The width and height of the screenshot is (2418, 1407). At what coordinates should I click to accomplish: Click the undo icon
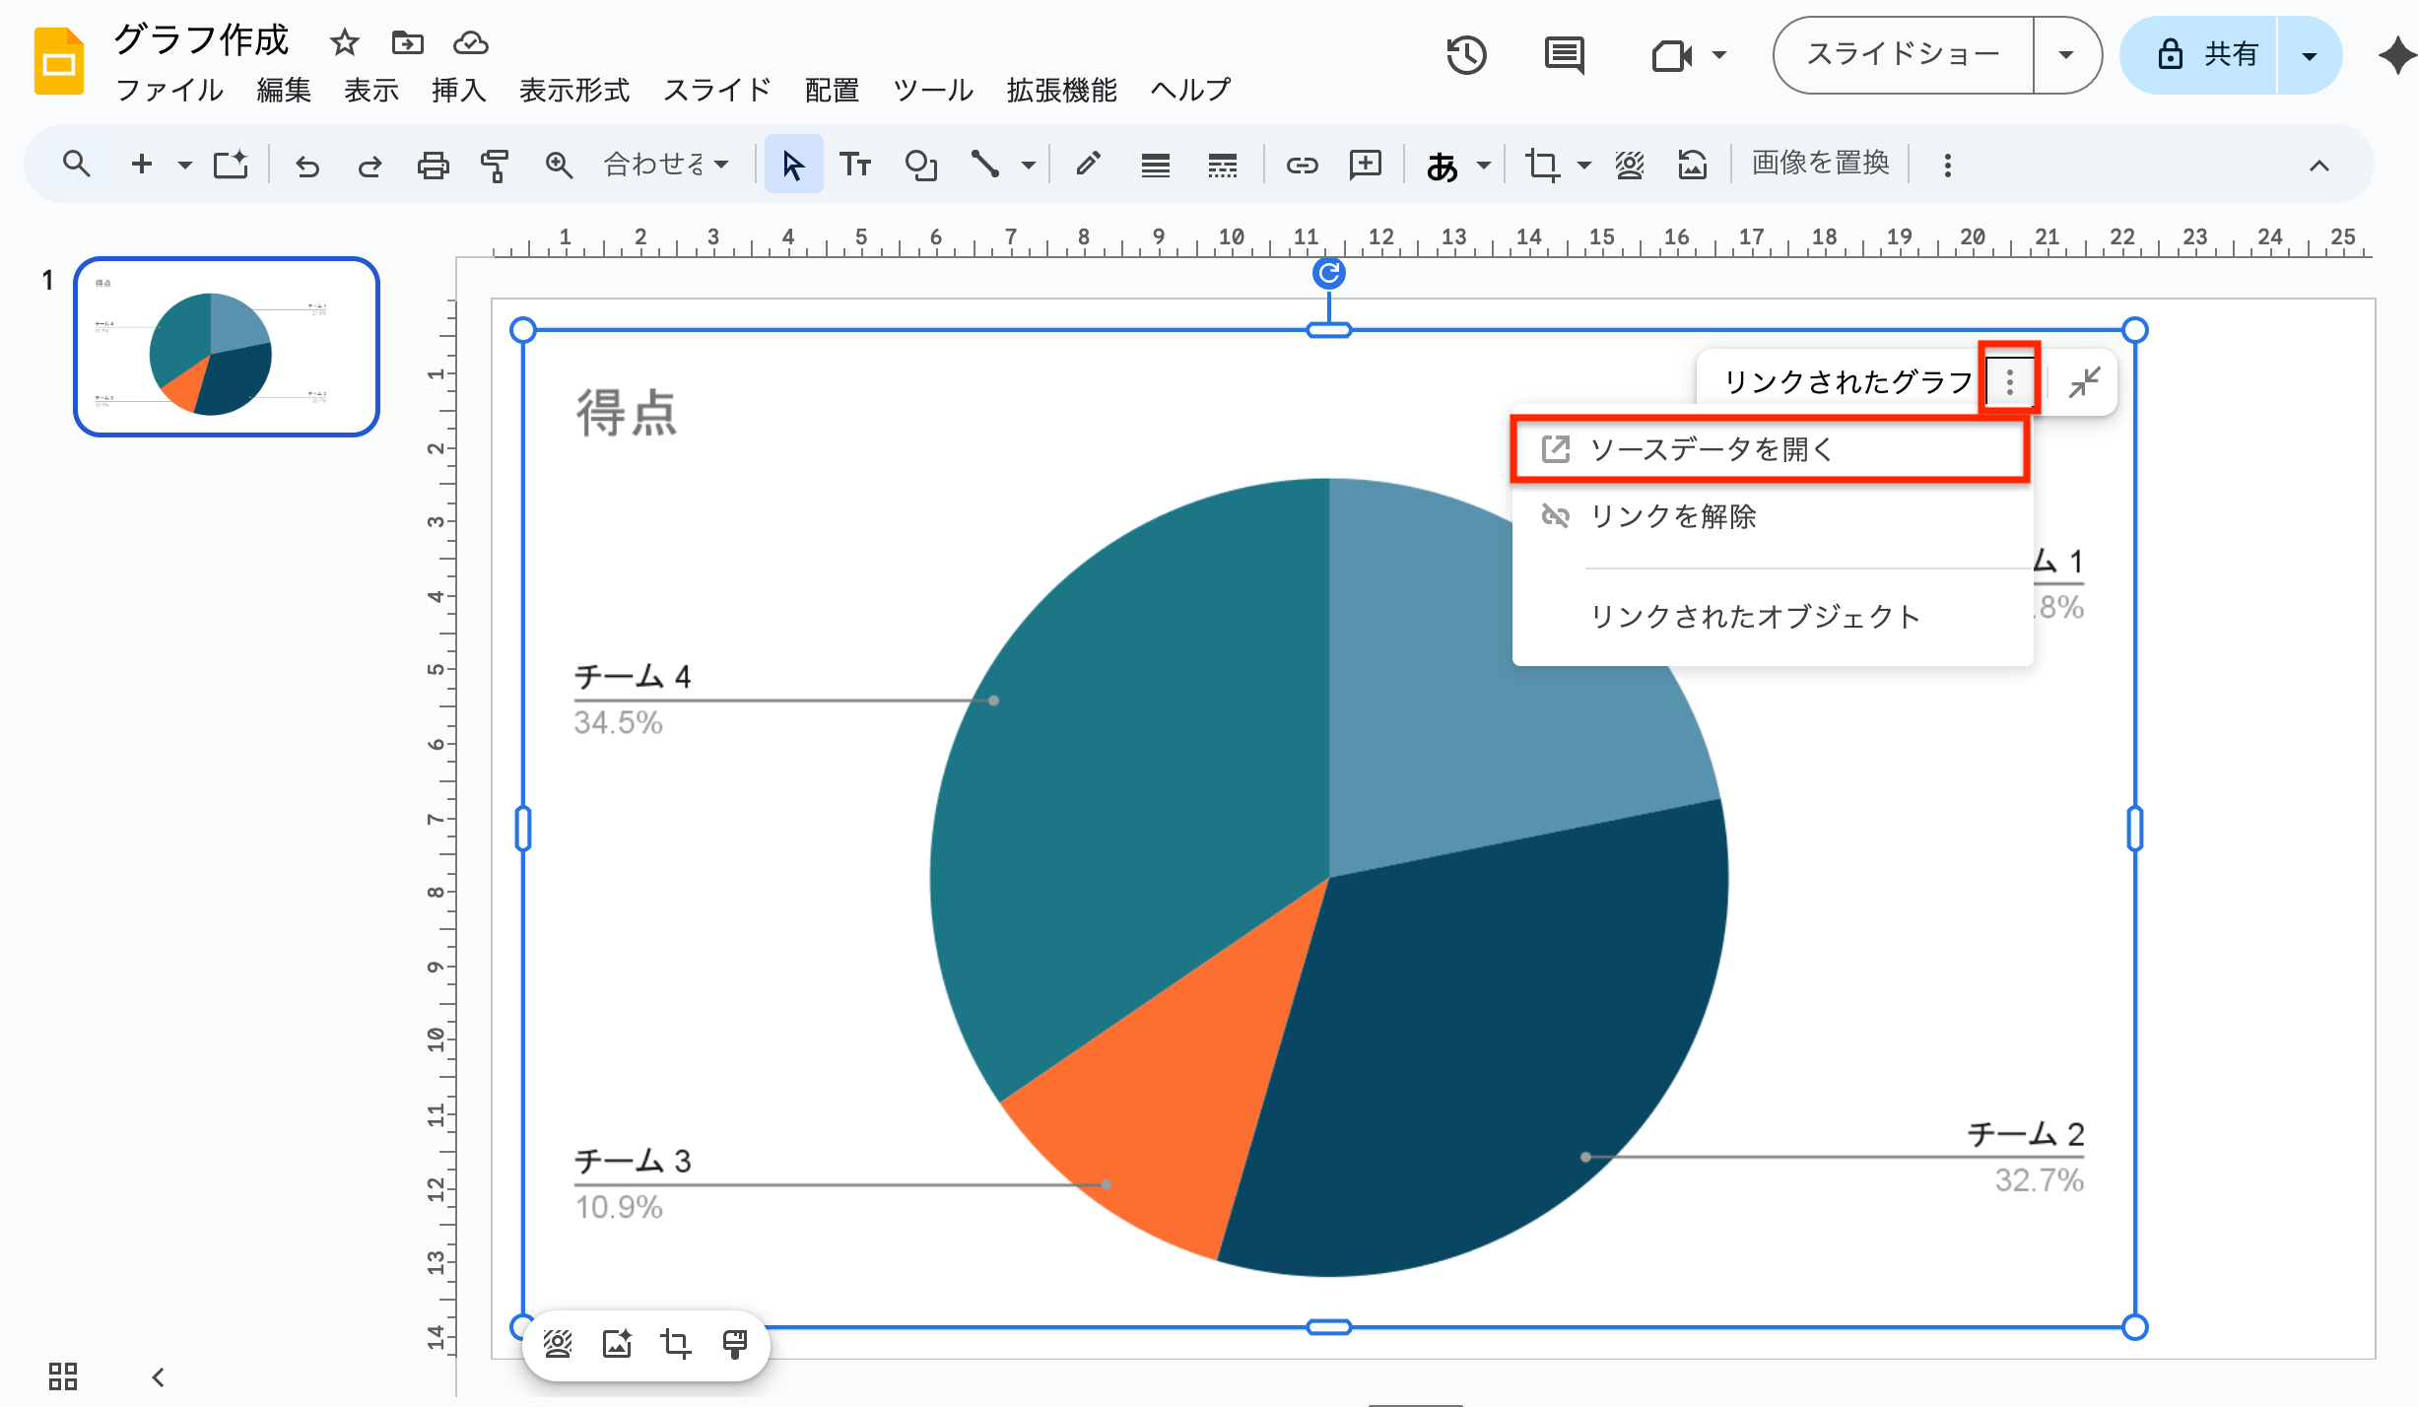tap(306, 164)
